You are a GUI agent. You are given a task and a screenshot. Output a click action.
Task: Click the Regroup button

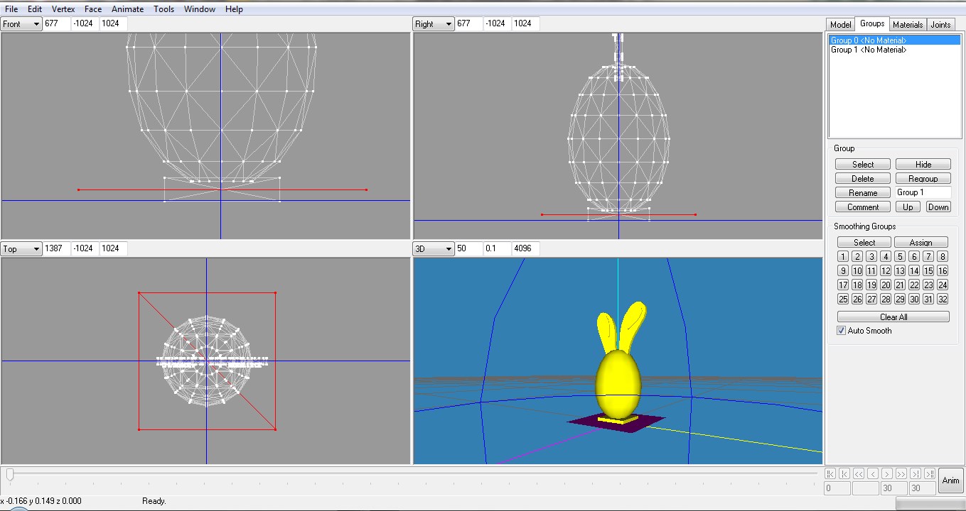coord(923,178)
